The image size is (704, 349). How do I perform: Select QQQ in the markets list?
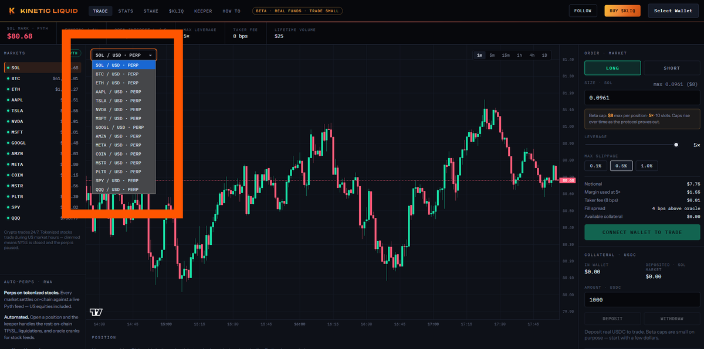coord(42,218)
